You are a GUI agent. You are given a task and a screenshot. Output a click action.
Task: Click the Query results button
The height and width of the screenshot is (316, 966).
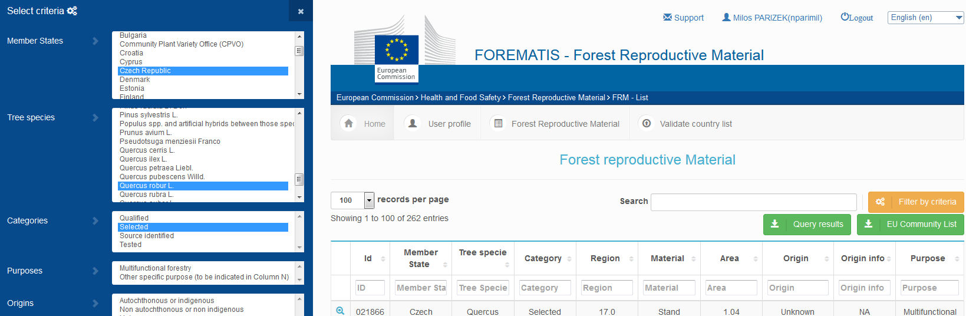pos(807,224)
